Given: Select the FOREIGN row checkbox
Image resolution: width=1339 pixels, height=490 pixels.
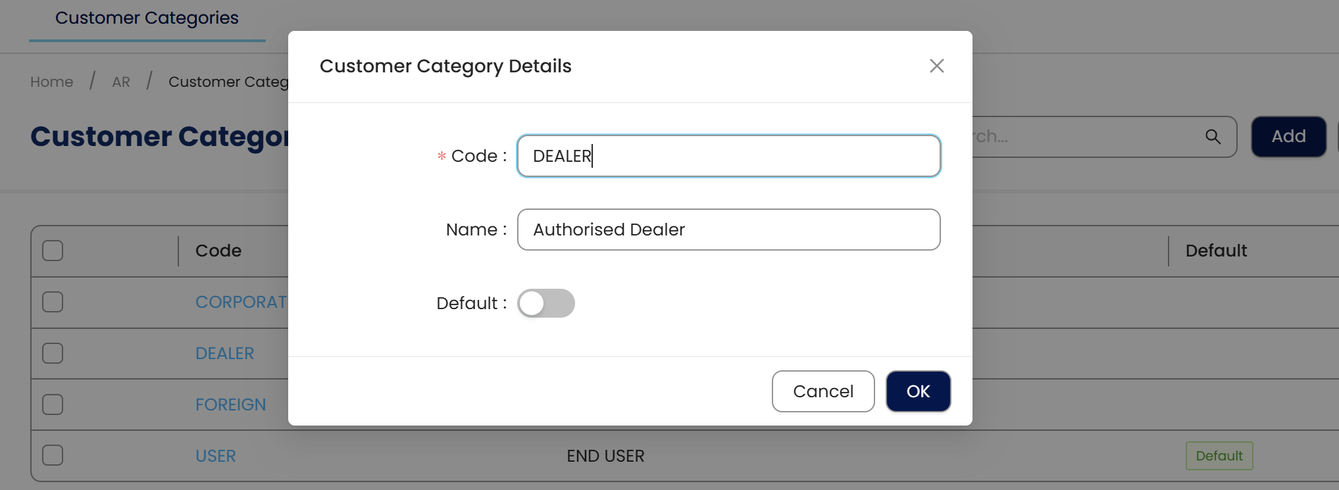Looking at the screenshot, I should click(53, 404).
